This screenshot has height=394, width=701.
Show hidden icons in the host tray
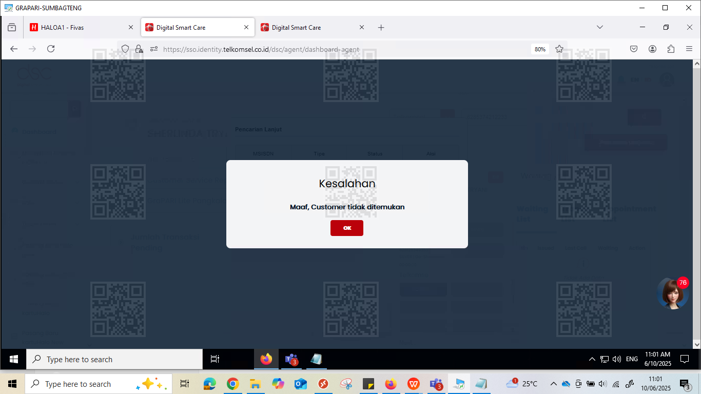click(x=553, y=384)
